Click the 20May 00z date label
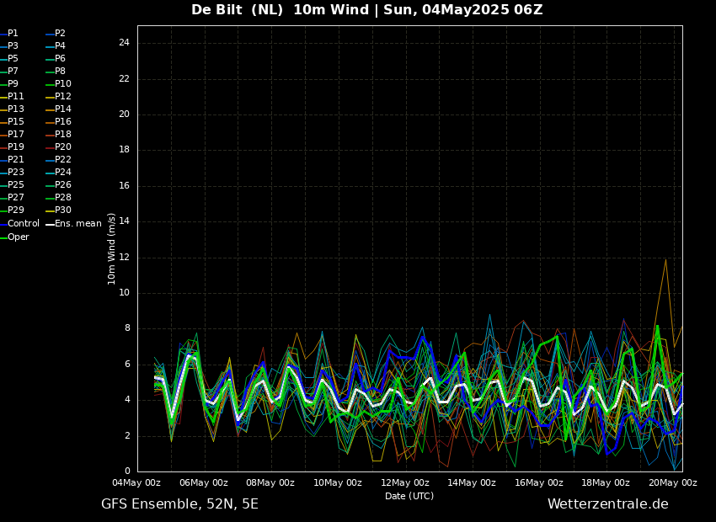The image size is (716, 522). tap(672, 483)
